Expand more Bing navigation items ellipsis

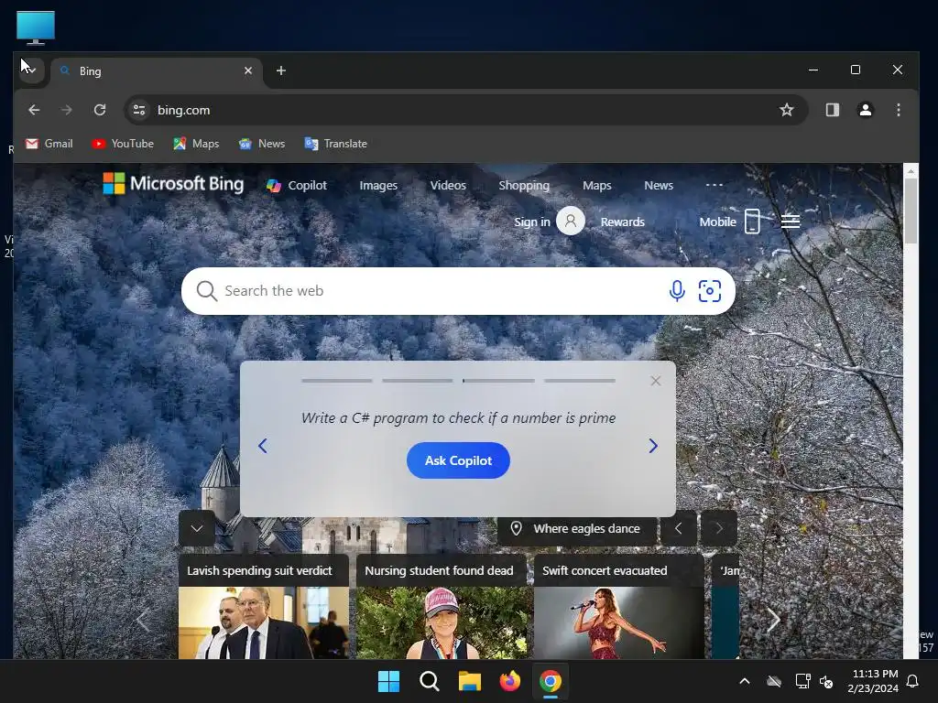(x=714, y=185)
